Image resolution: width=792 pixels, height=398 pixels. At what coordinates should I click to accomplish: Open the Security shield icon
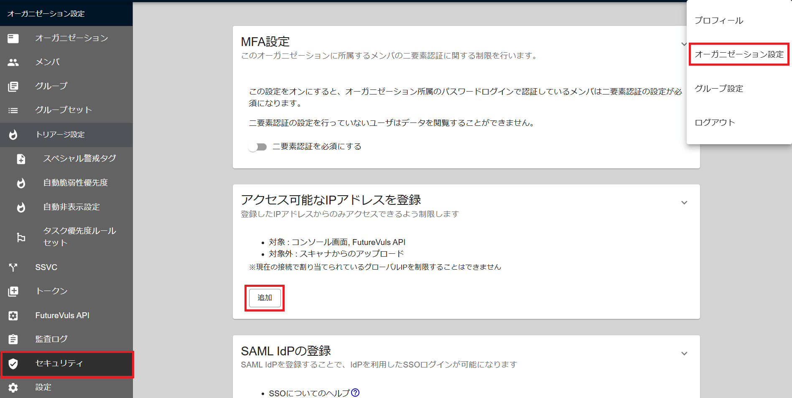coord(13,364)
